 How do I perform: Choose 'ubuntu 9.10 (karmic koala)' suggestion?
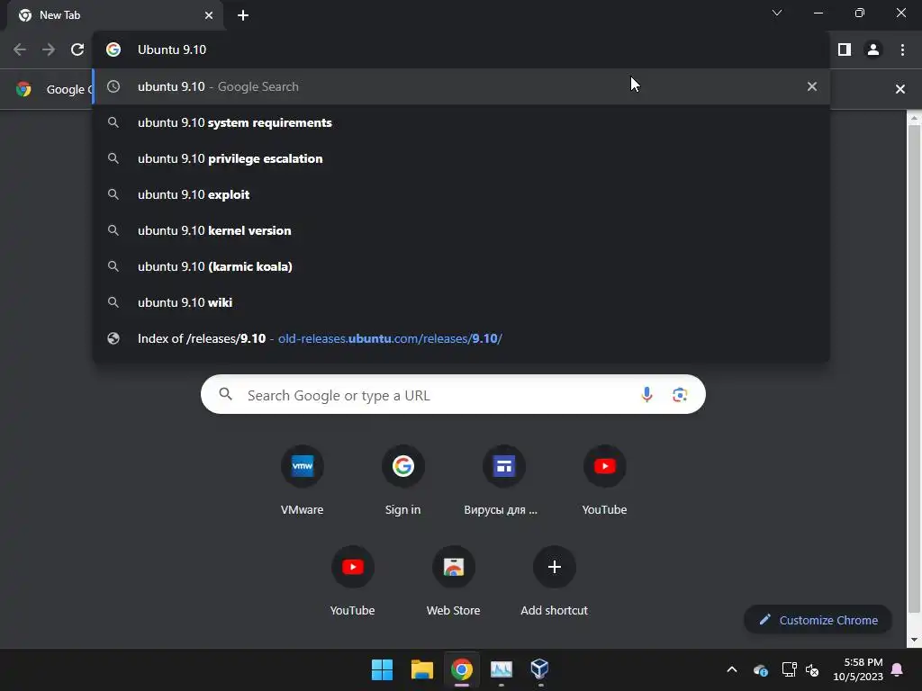461,266
